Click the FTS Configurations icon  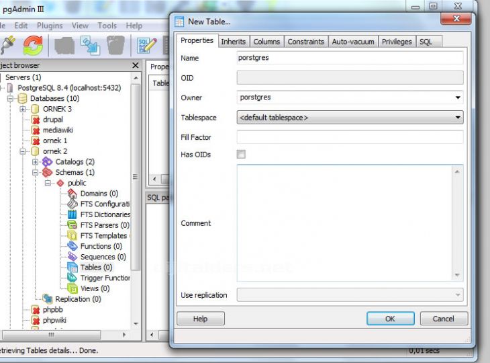[x=72, y=204]
